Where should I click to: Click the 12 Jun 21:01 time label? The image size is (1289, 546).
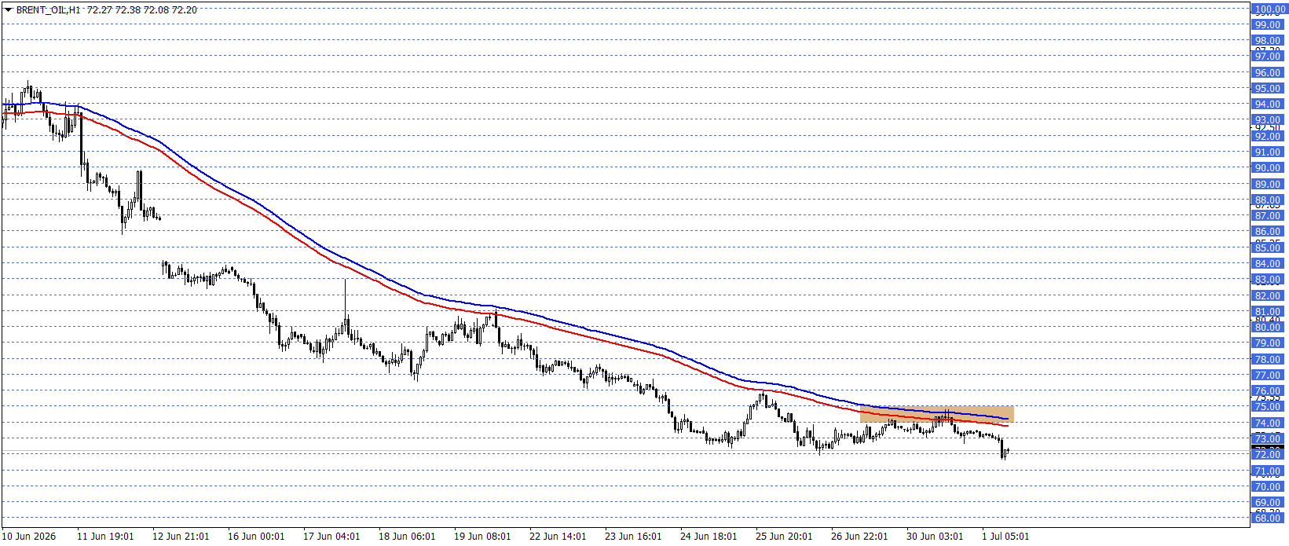181,537
